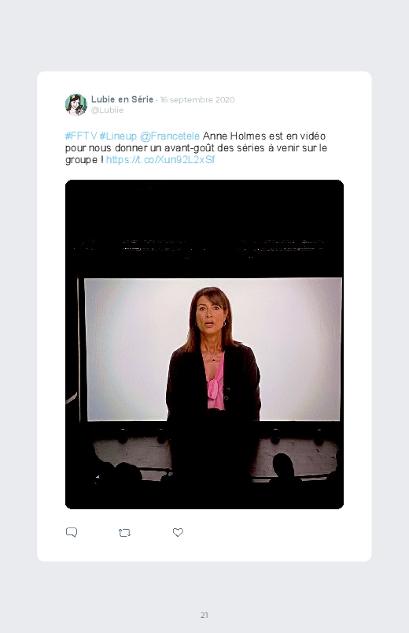Open the #Lineup hashtag
Viewport: 409px width, 633px height.
(x=118, y=136)
